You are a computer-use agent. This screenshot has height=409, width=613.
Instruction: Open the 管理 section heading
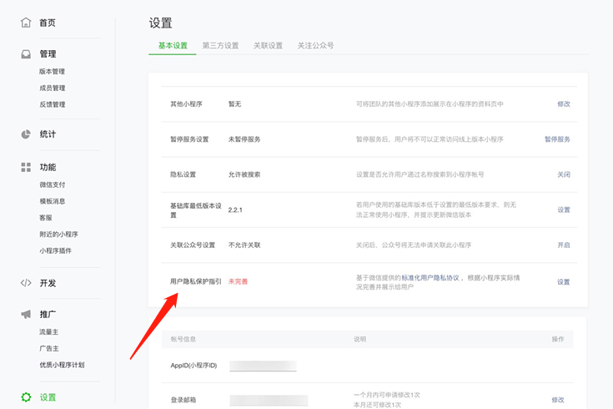click(x=48, y=54)
